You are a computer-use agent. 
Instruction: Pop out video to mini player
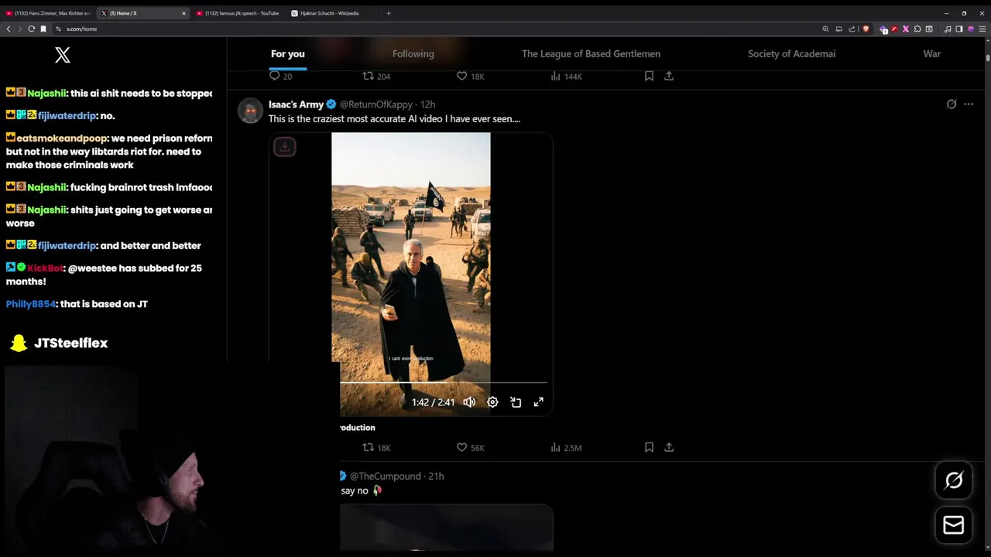tap(516, 402)
